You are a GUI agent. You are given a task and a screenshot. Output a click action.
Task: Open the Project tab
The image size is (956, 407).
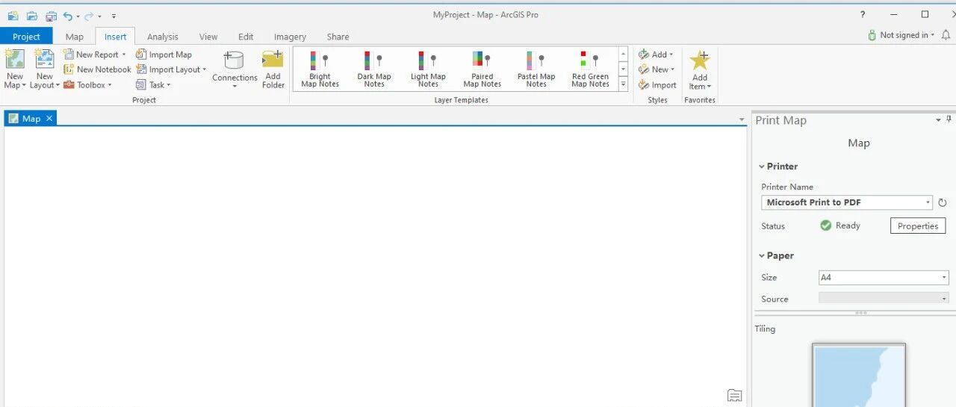click(26, 37)
